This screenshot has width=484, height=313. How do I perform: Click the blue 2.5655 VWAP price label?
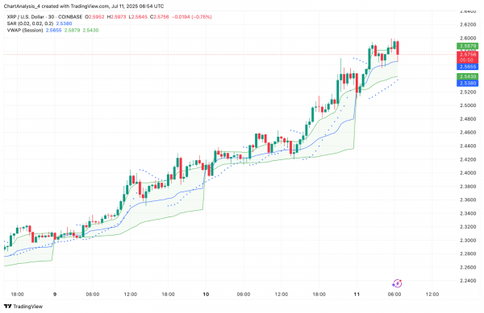click(x=468, y=67)
